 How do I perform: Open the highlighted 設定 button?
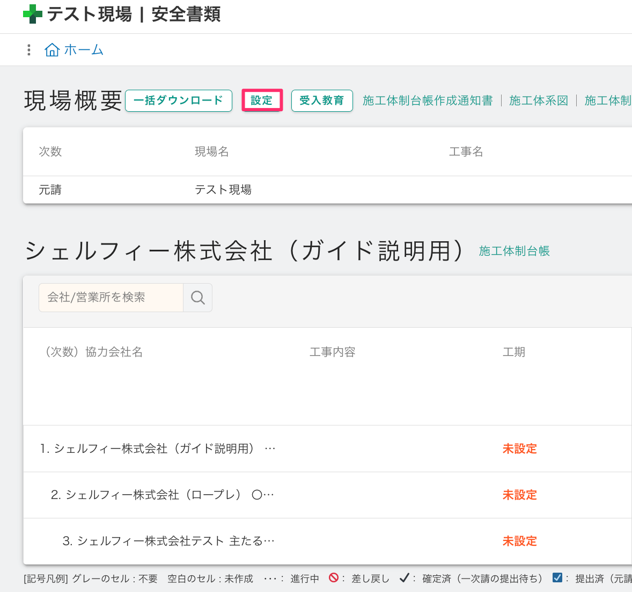[x=262, y=100]
